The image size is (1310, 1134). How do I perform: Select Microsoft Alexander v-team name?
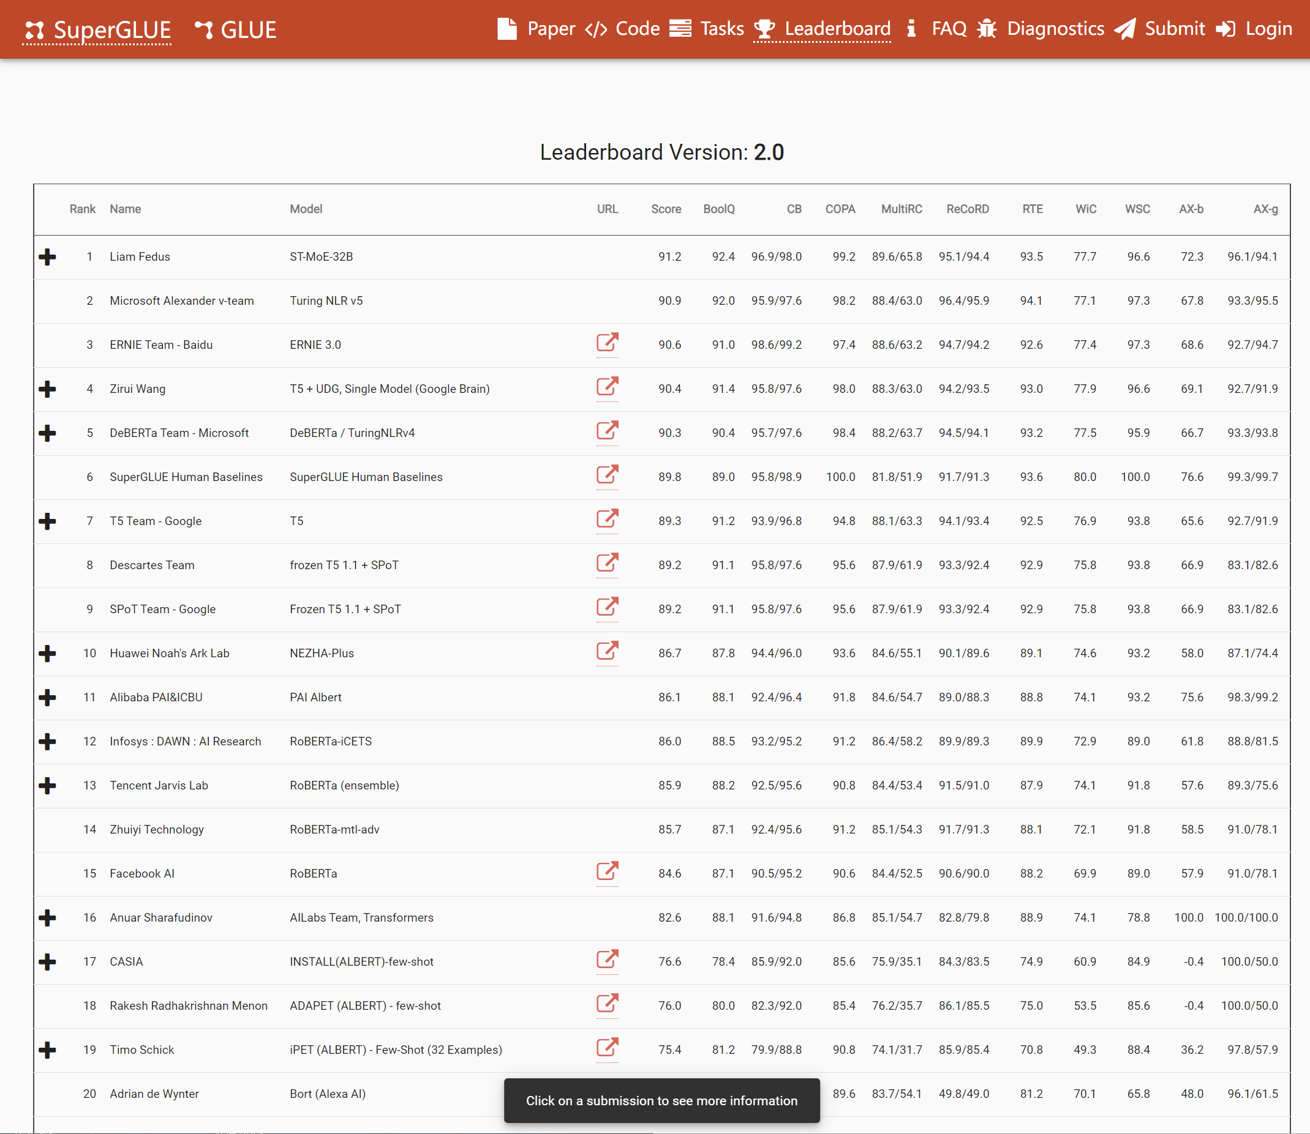pyautogui.click(x=182, y=301)
